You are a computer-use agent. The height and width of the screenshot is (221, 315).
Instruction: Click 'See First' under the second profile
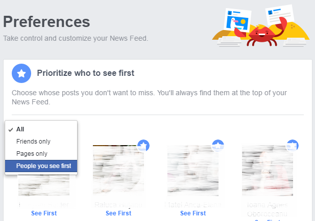pos(118,213)
